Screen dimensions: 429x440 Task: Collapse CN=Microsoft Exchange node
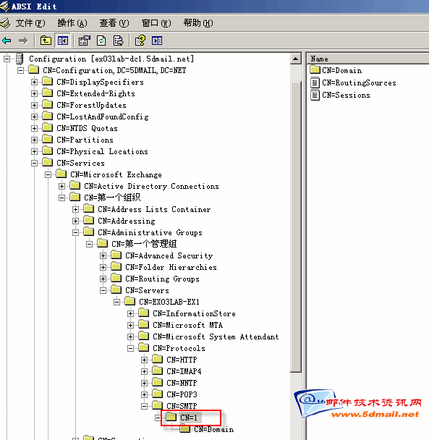tap(48, 175)
